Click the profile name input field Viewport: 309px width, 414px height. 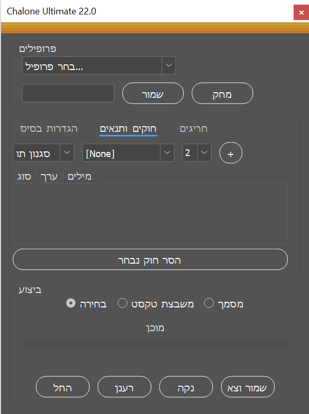(x=68, y=94)
